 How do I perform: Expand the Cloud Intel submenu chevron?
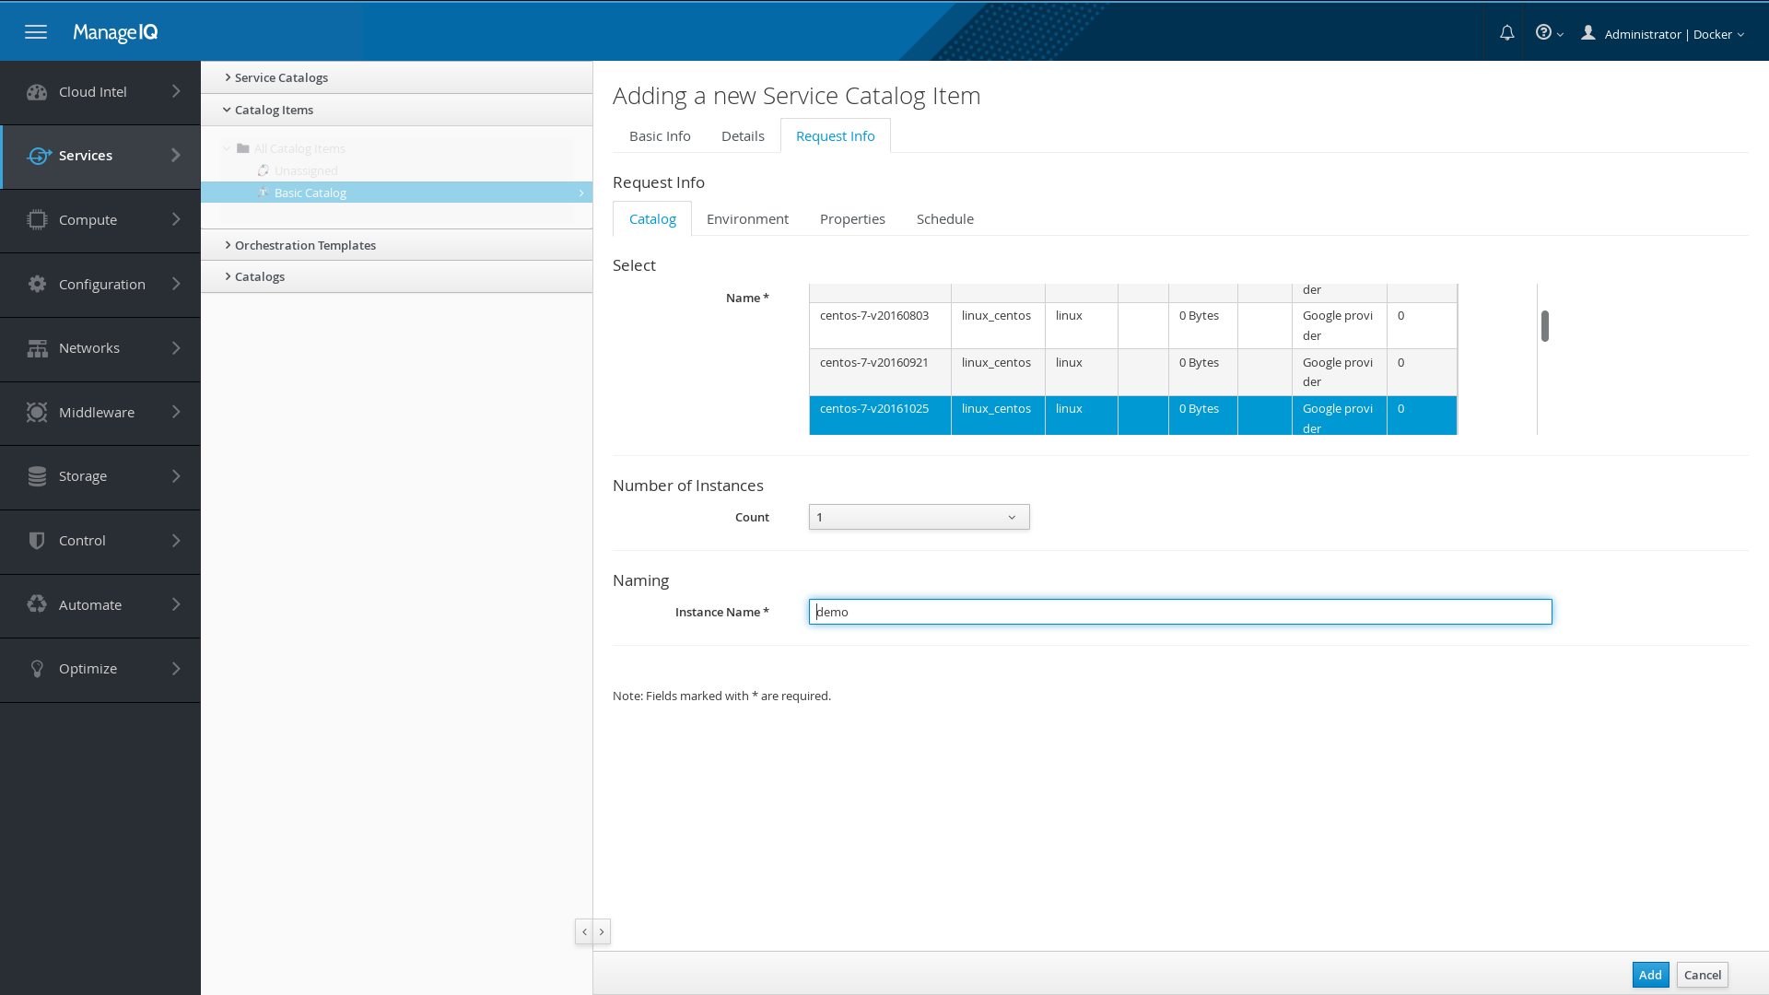[x=176, y=92]
